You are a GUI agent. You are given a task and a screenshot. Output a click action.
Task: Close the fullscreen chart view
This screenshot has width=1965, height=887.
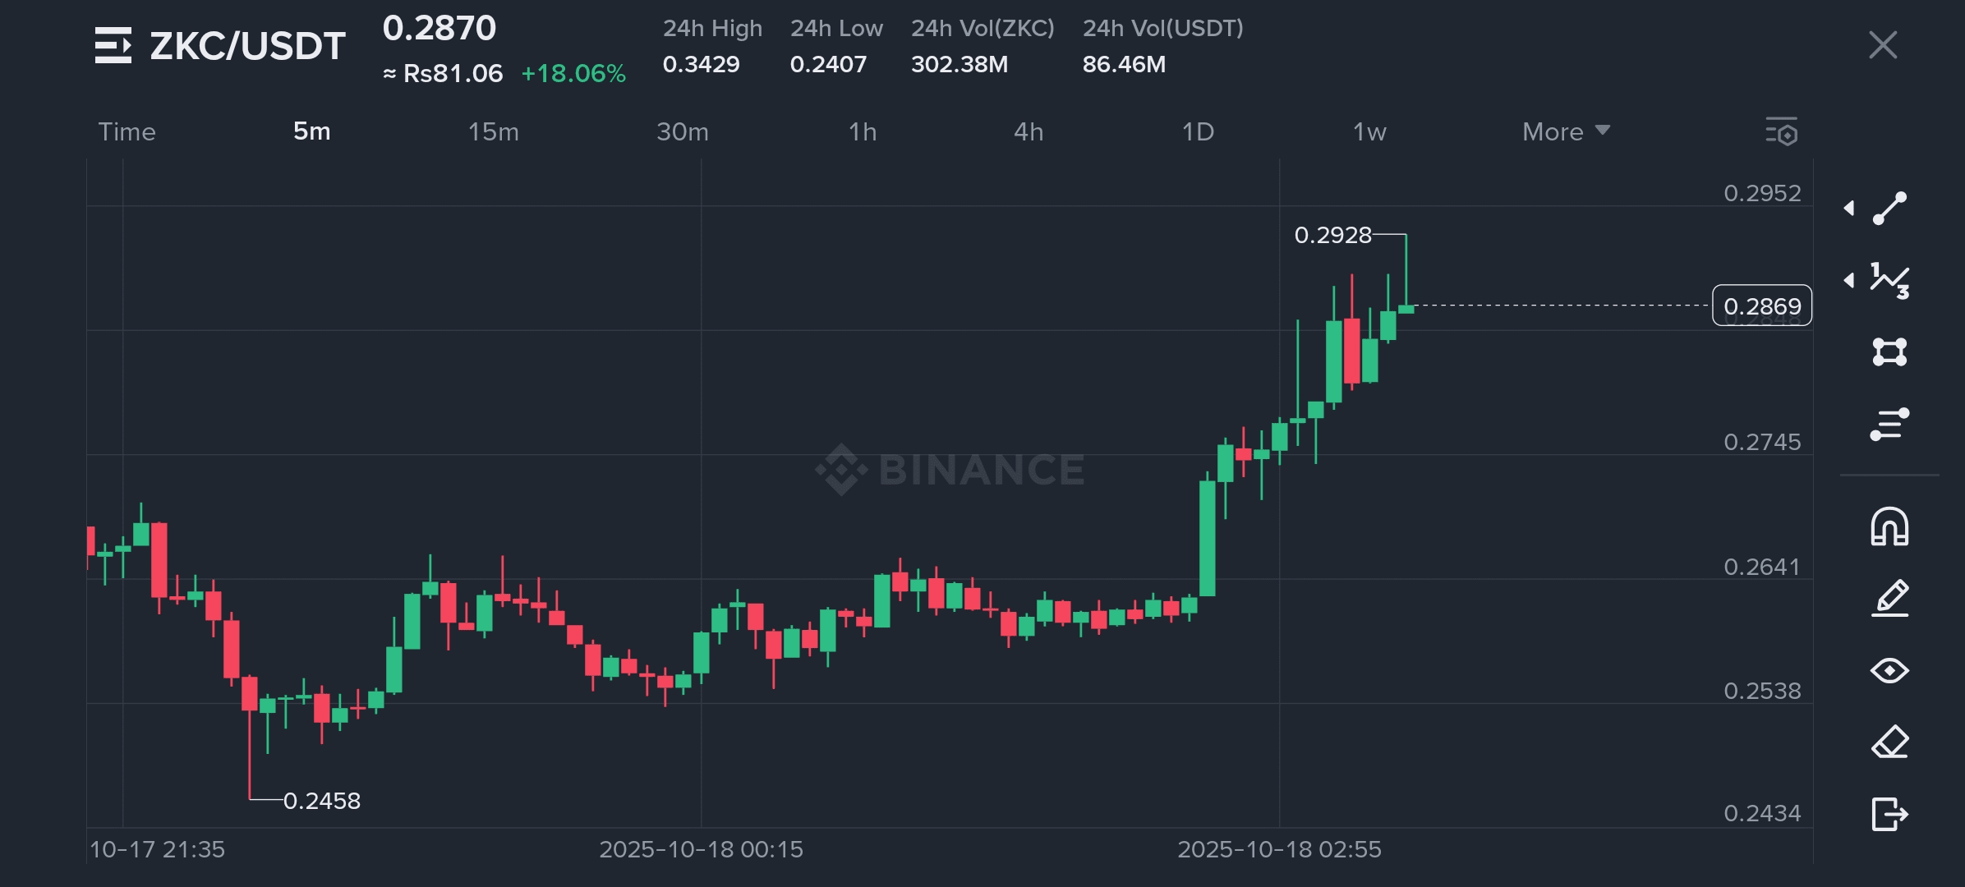(x=1882, y=45)
